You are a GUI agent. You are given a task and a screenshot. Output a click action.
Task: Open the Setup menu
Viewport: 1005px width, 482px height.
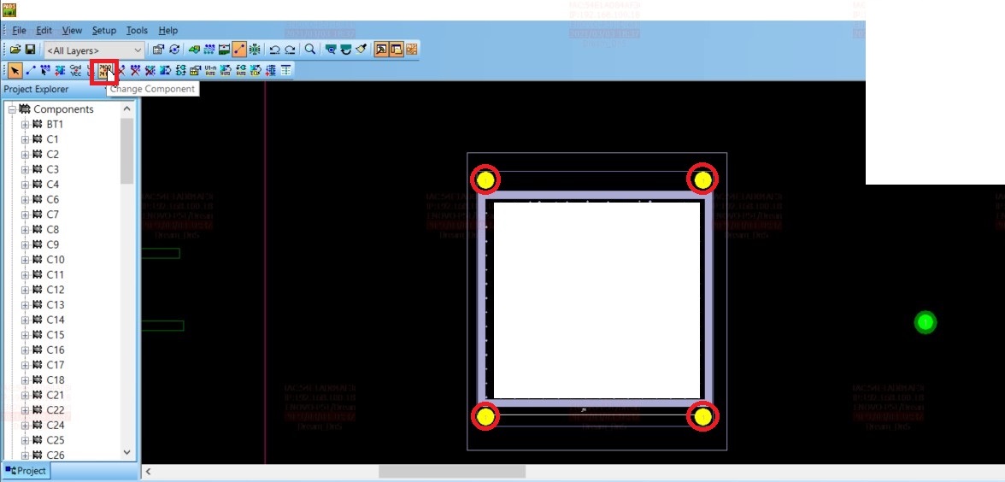pyautogui.click(x=104, y=30)
